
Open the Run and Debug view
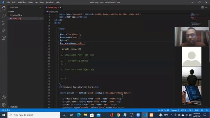(4, 30)
